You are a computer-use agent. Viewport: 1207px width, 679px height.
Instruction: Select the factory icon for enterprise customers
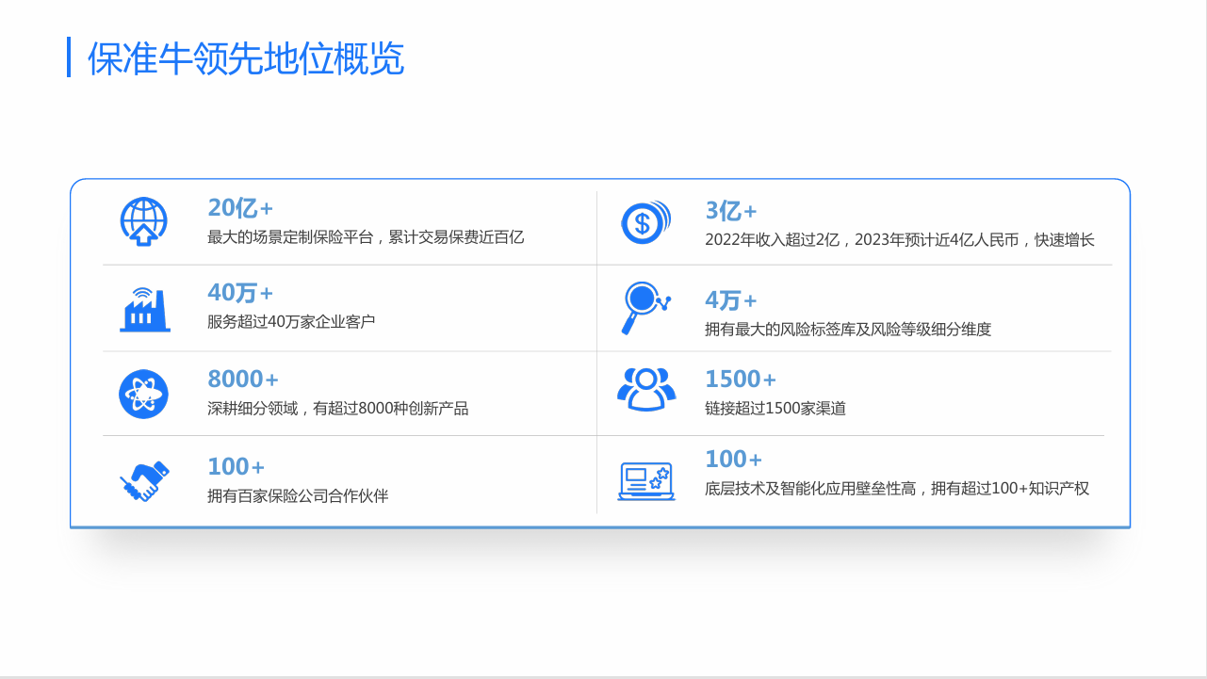pyautogui.click(x=144, y=308)
